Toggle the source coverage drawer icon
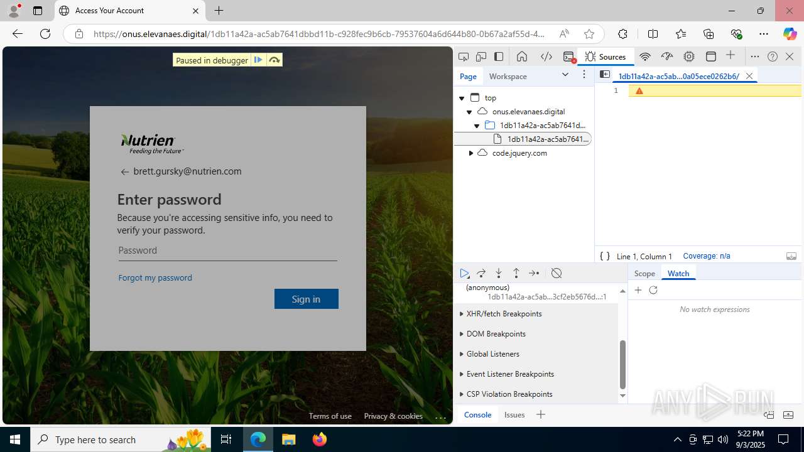Image resolution: width=804 pixels, height=452 pixels. click(x=791, y=256)
